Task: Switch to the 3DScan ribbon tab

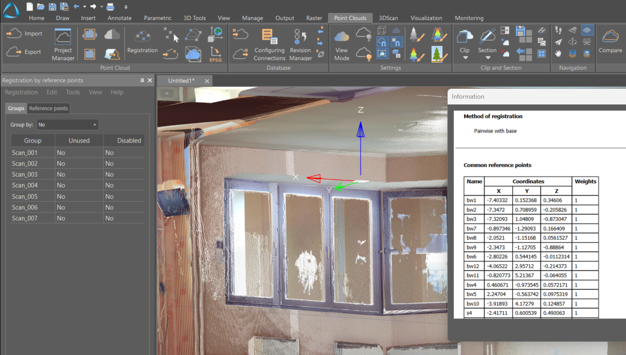Action: pyautogui.click(x=388, y=17)
